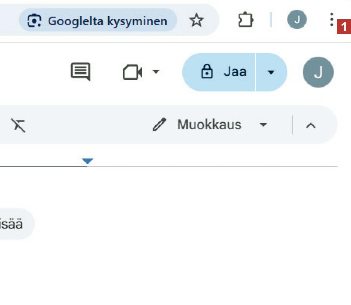This screenshot has width=351, height=305.
Task: Open the Chrome extensions puzzle icon
Action: click(245, 20)
